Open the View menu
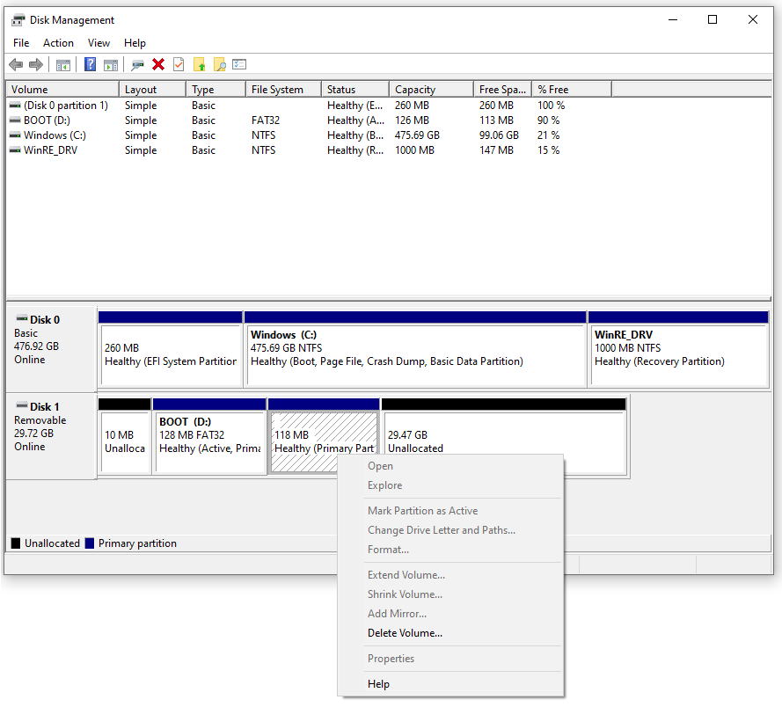 tap(99, 43)
